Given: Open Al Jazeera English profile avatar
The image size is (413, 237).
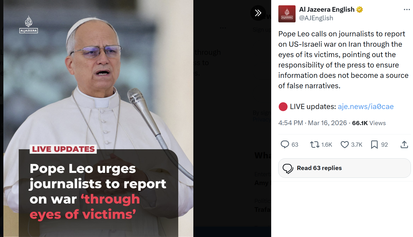Looking at the screenshot, I should tap(287, 14).
